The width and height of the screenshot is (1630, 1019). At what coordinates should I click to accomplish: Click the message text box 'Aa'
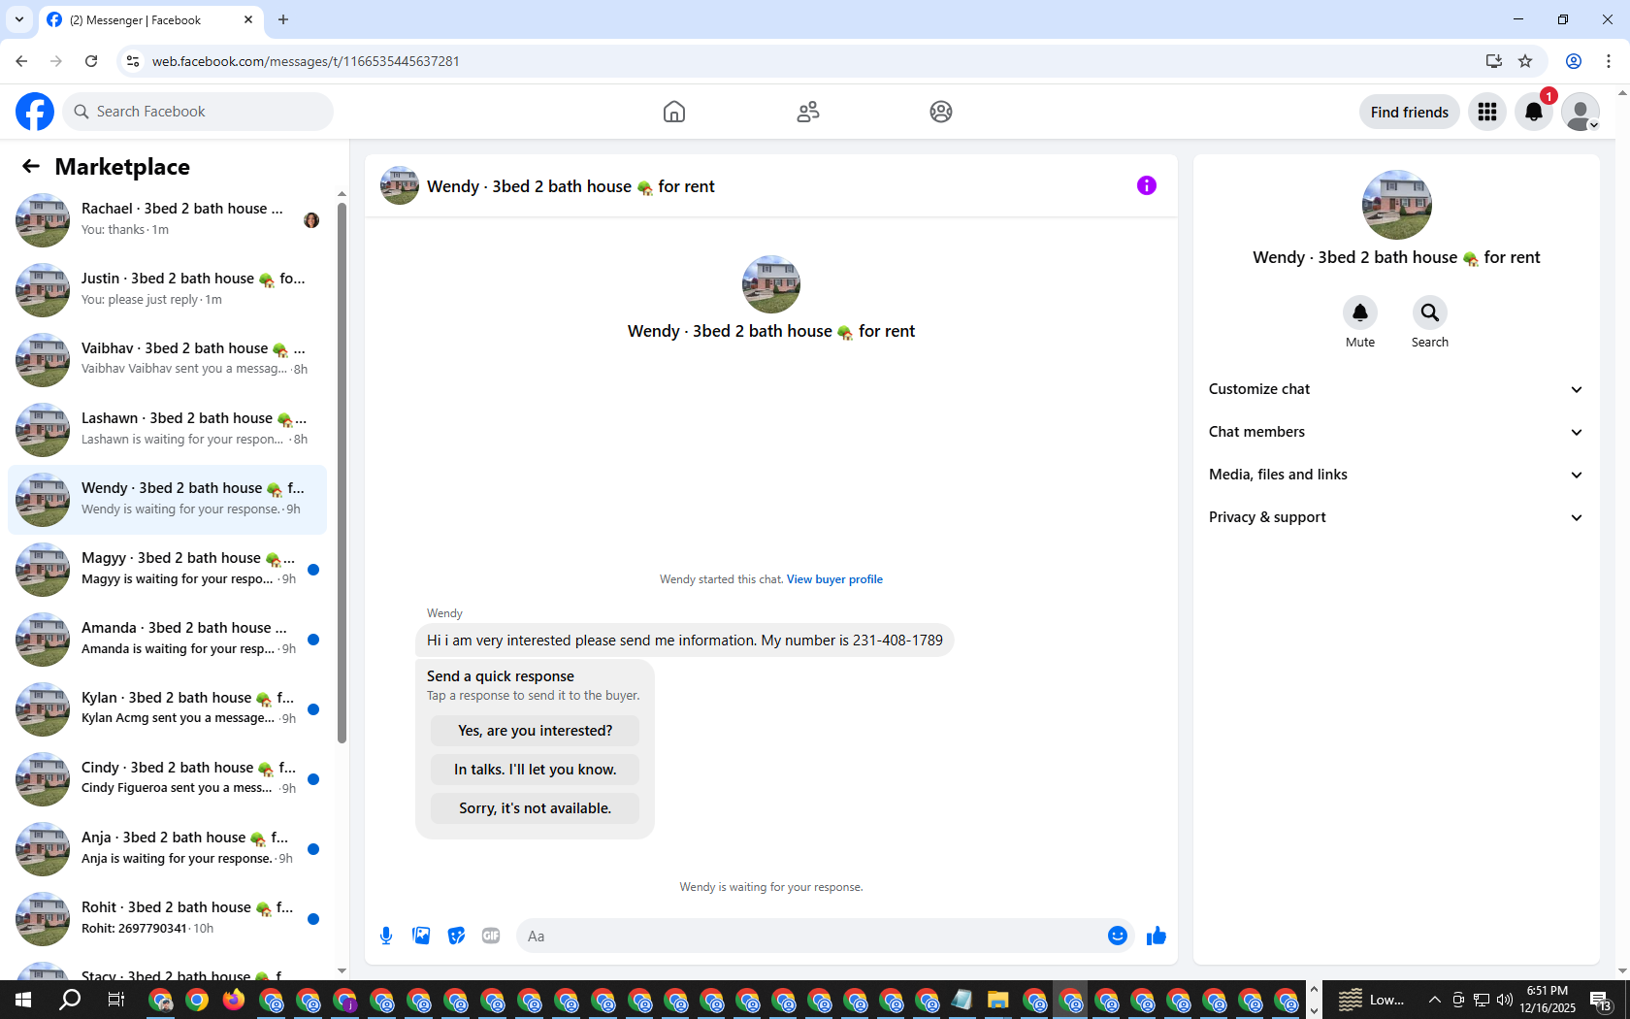point(810,936)
